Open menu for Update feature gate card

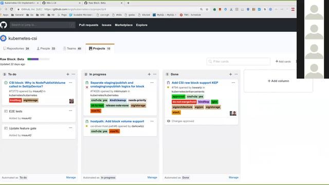pos(70,128)
